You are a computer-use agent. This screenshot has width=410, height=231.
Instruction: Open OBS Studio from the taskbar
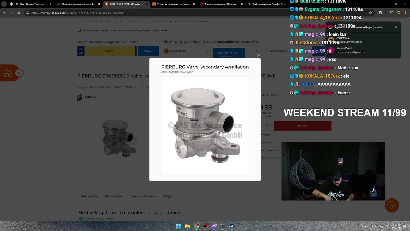(205, 226)
